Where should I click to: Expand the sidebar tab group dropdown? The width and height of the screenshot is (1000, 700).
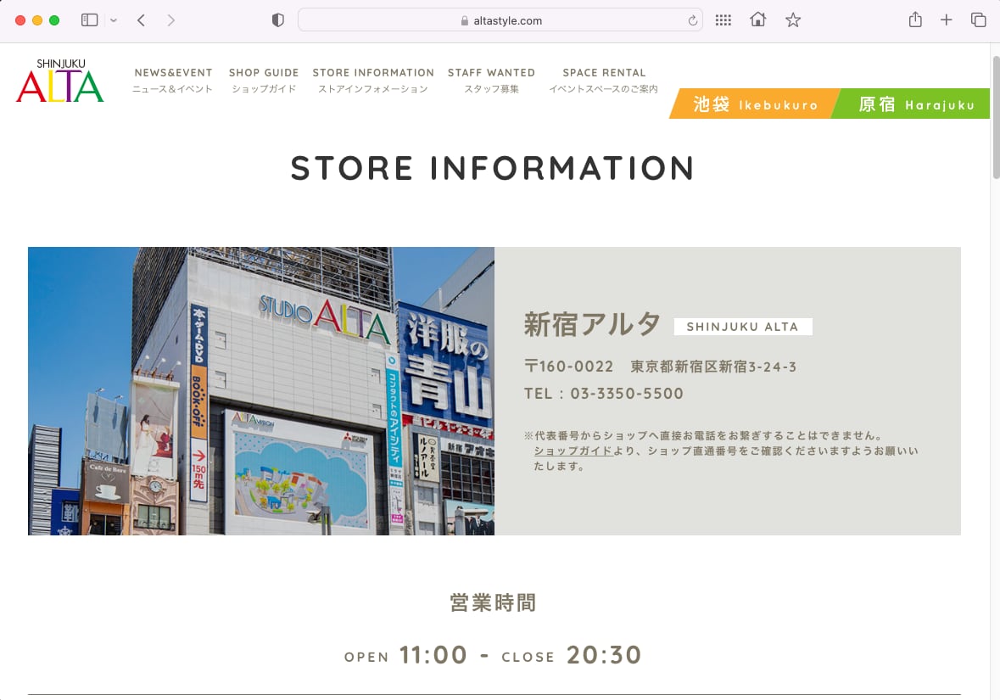114,20
